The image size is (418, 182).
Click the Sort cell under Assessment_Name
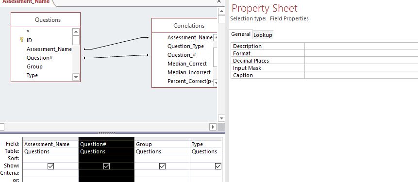pos(50,159)
